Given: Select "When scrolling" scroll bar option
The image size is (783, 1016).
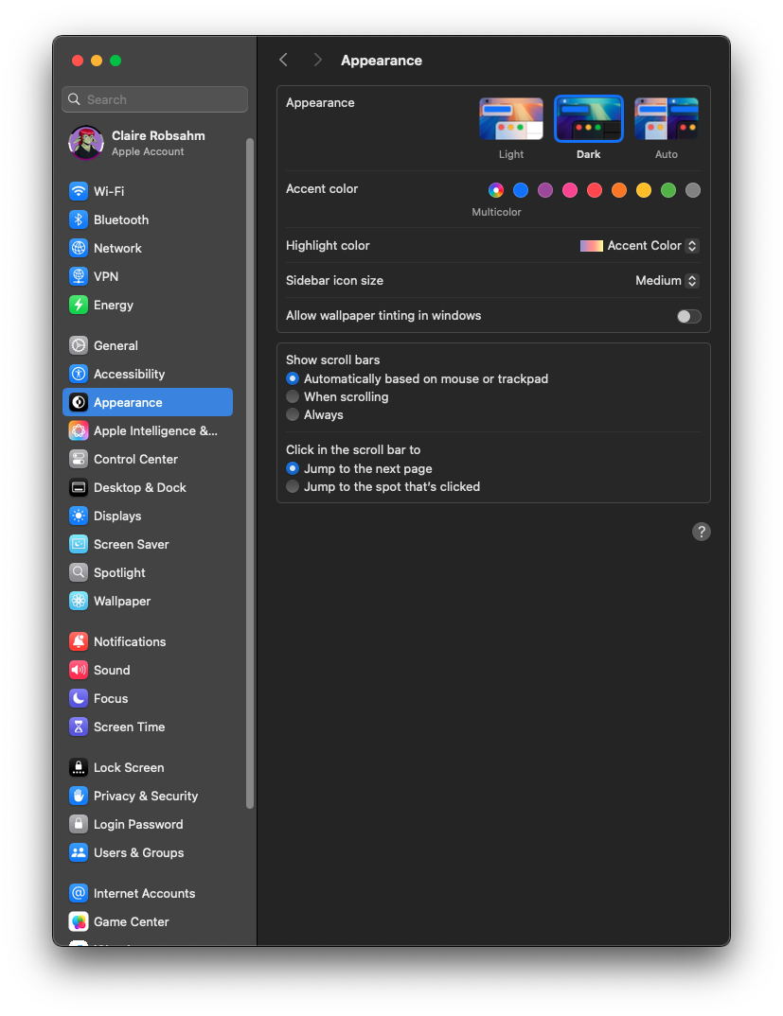Looking at the screenshot, I should (293, 396).
